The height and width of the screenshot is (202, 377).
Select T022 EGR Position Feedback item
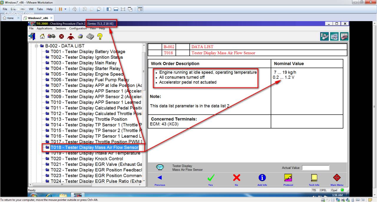[x=96, y=170]
